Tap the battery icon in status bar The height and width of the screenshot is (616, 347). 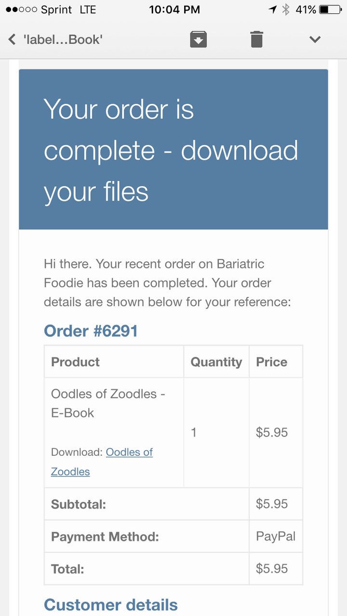[330, 10]
